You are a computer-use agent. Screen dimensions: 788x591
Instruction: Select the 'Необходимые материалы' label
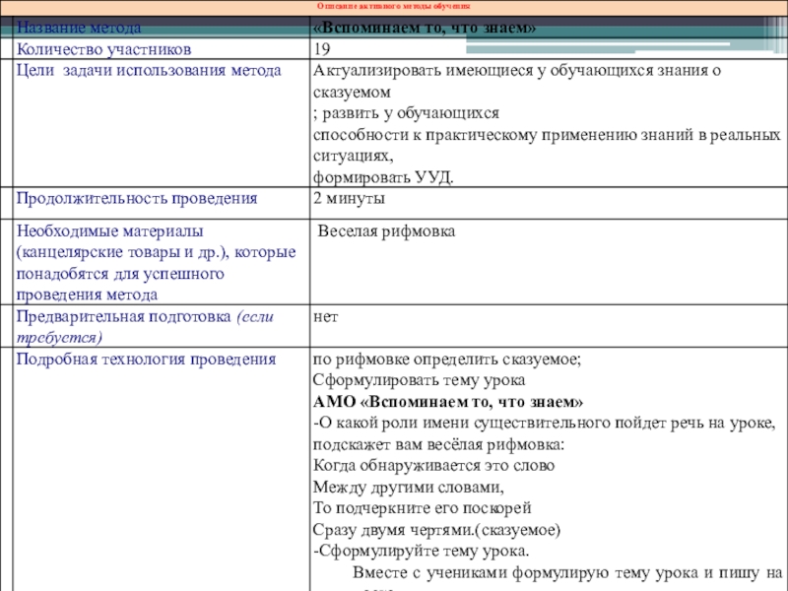(110, 231)
